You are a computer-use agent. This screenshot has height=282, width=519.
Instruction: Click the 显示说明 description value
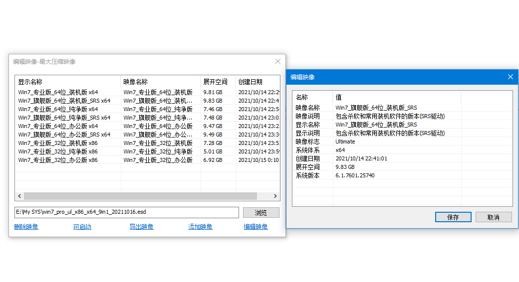point(390,133)
